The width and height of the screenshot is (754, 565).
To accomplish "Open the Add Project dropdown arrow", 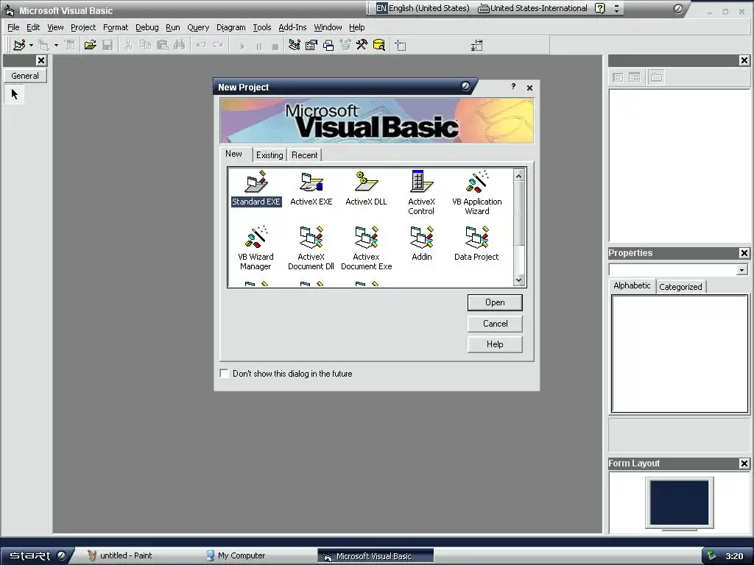I will [x=31, y=45].
